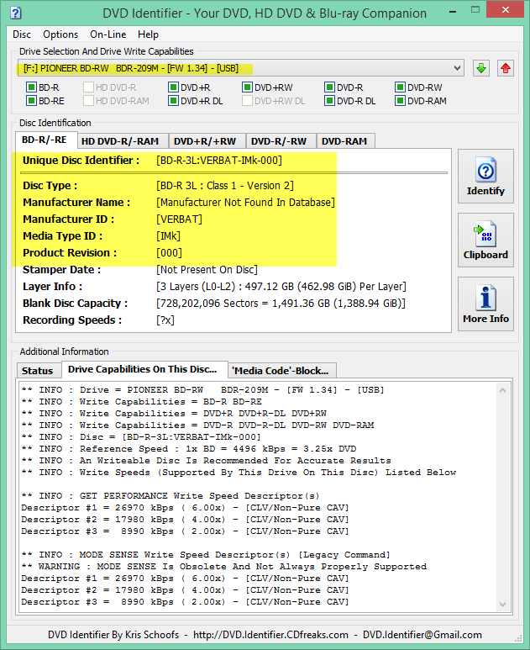Switch to the Status tab

pos(37,371)
